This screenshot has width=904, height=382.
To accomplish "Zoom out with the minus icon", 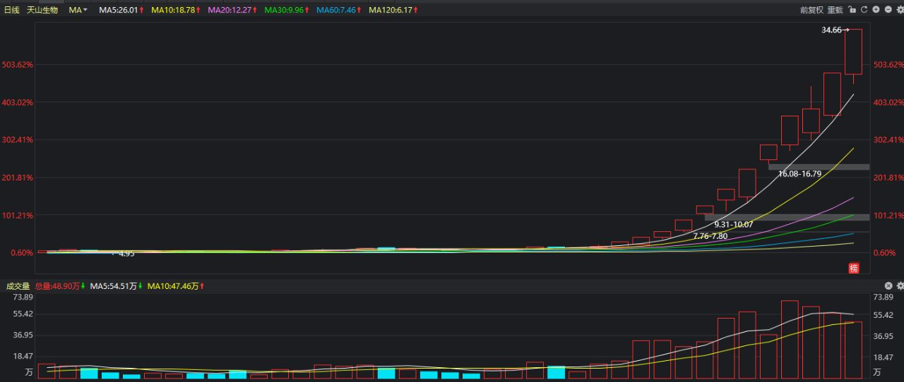I will tap(888, 9).
